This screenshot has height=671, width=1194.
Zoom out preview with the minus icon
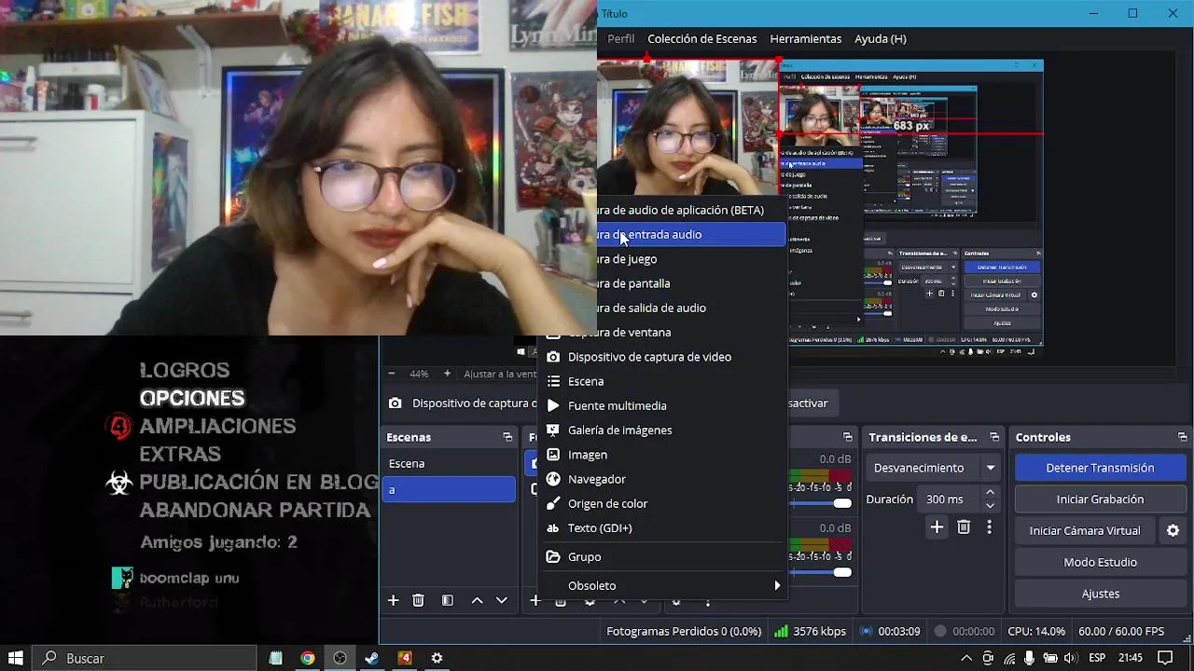(x=392, y=374)
